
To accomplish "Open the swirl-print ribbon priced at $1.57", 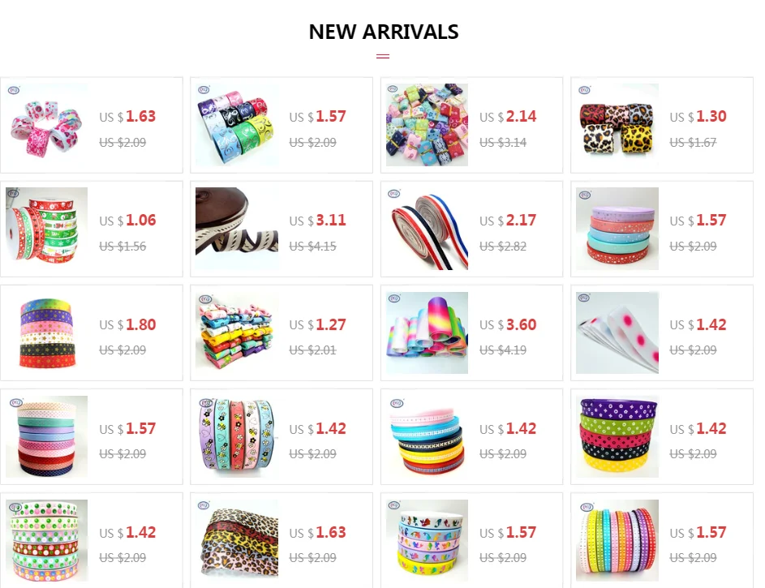I will point(237,125).
